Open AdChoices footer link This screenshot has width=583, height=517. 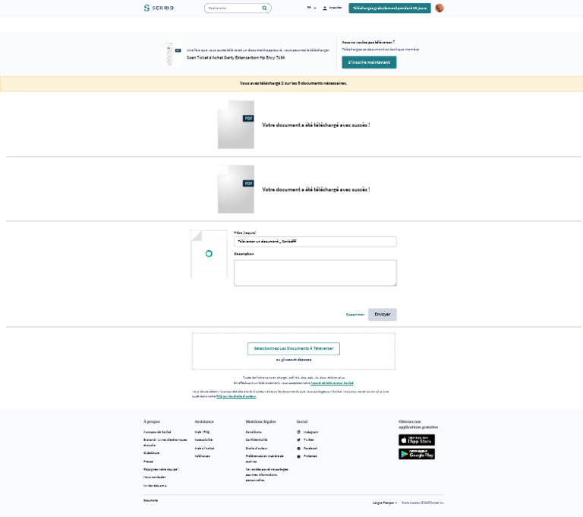[202, 456]
